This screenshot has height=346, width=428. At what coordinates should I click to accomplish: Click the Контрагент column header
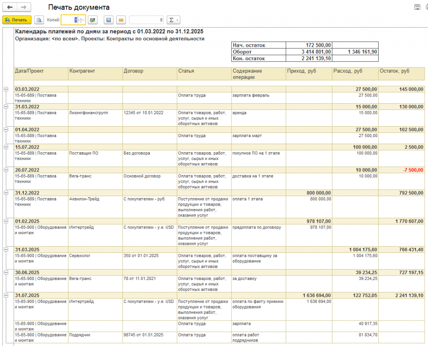tap(95, 71)
